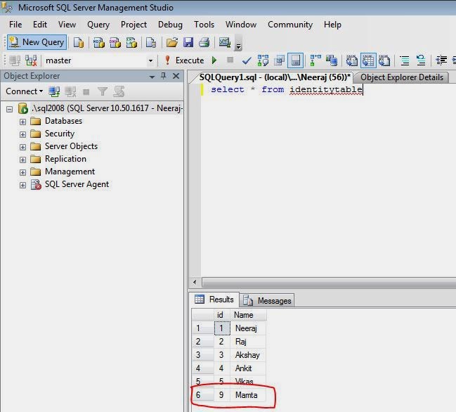Decrease the indent of the query text
456x412 pixels.
click(441, 60)
